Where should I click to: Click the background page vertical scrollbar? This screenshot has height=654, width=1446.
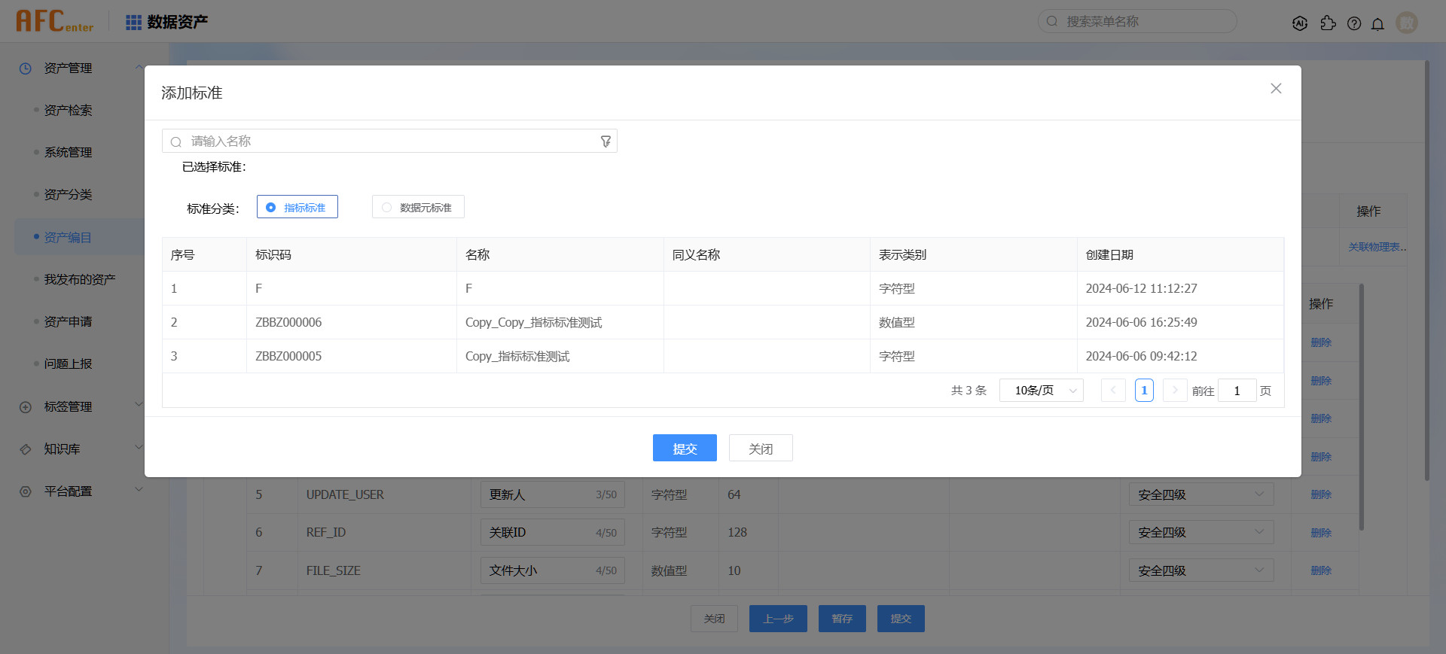[1427, 271]
